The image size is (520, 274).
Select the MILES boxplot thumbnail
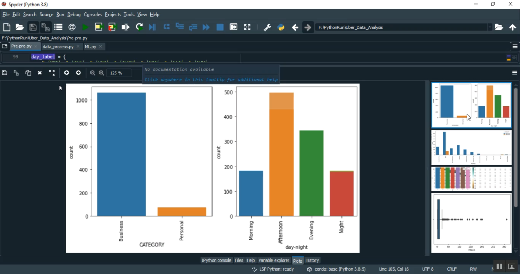coord(471,223)
